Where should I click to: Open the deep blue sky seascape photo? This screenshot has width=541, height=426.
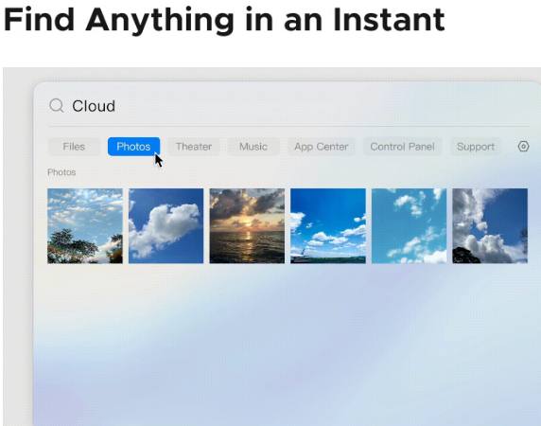[328, 225]
